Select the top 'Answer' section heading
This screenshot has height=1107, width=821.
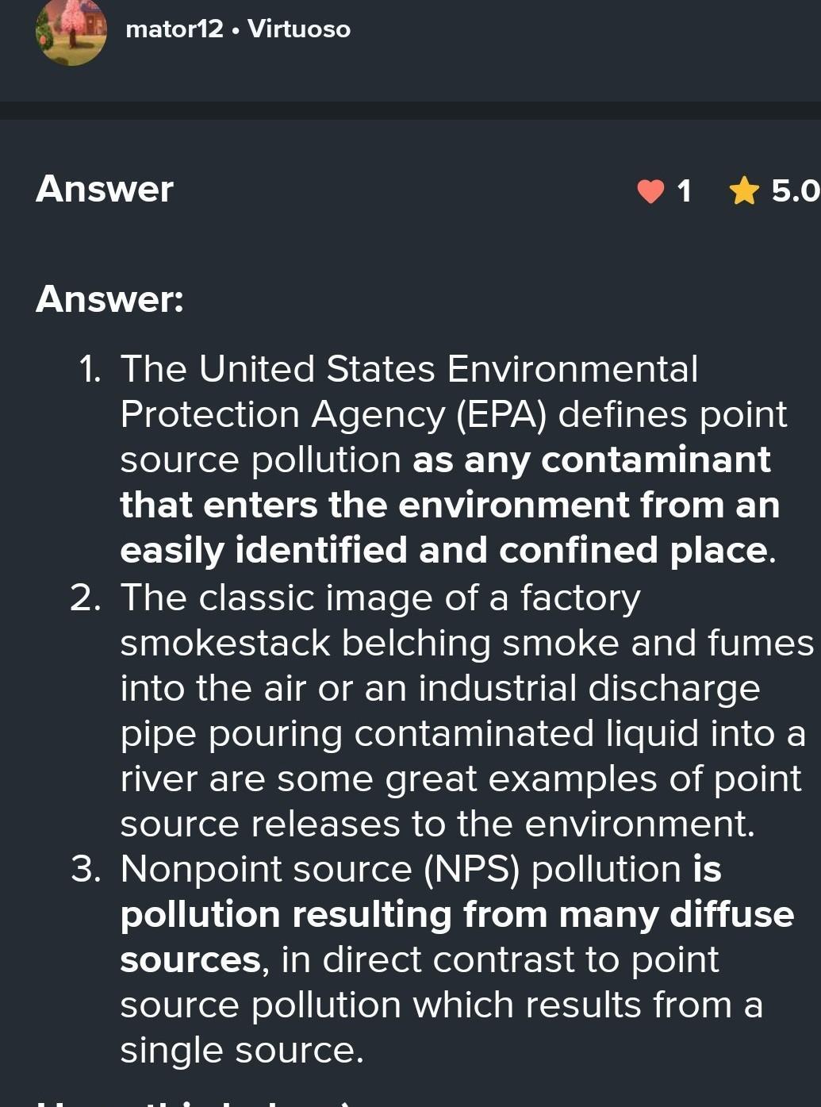click(x=105, y=189)
